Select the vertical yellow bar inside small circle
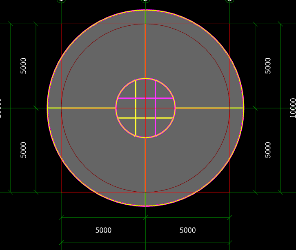The image size is (296, 250). [136, 108]
